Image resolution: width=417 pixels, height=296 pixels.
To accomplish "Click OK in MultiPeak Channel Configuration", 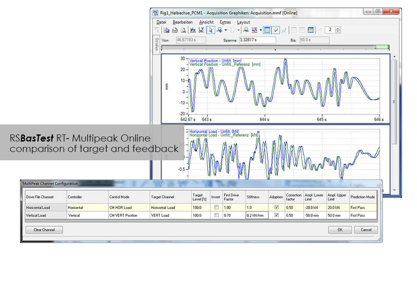I will point(340,230).
